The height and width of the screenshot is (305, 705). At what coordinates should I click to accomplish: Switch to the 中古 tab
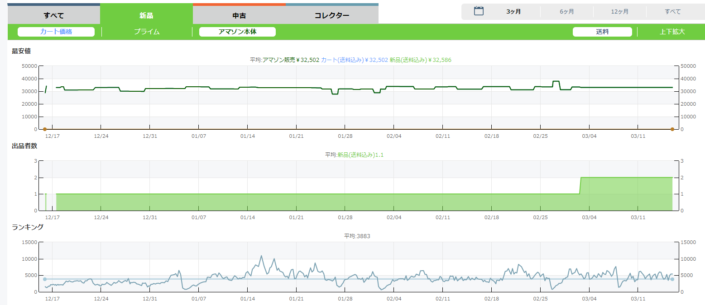pyautogui.click(x=239, y=15)
